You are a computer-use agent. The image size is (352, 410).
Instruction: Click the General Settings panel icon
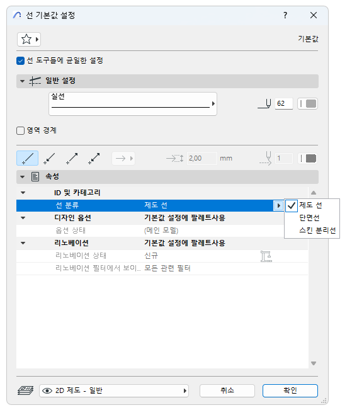(x=35, y=81)
